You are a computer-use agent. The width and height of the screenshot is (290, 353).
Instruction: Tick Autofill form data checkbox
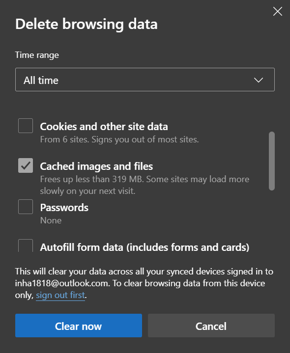[x=26, y=245]
